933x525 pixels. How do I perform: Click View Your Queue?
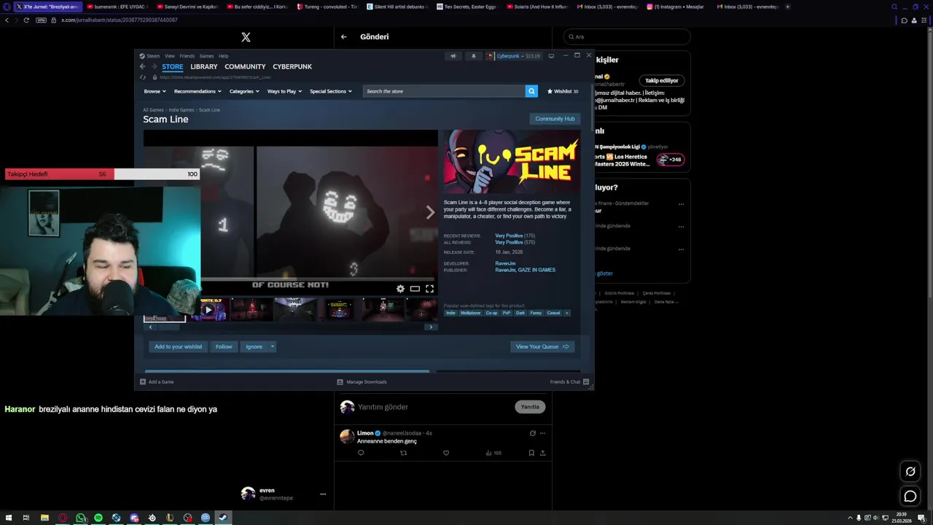[542, 346]
